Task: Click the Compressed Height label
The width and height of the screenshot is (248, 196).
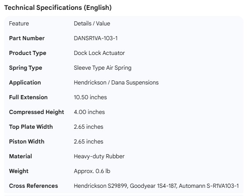Action: click(x=36, y=112)
